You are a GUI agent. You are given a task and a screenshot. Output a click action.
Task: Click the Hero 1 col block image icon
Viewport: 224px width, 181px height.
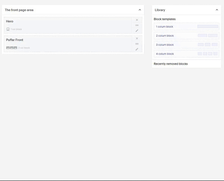coord(8,29)
